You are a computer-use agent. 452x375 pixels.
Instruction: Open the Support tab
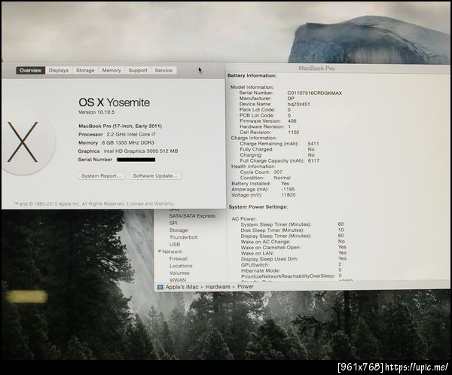(x=138, y=70)
